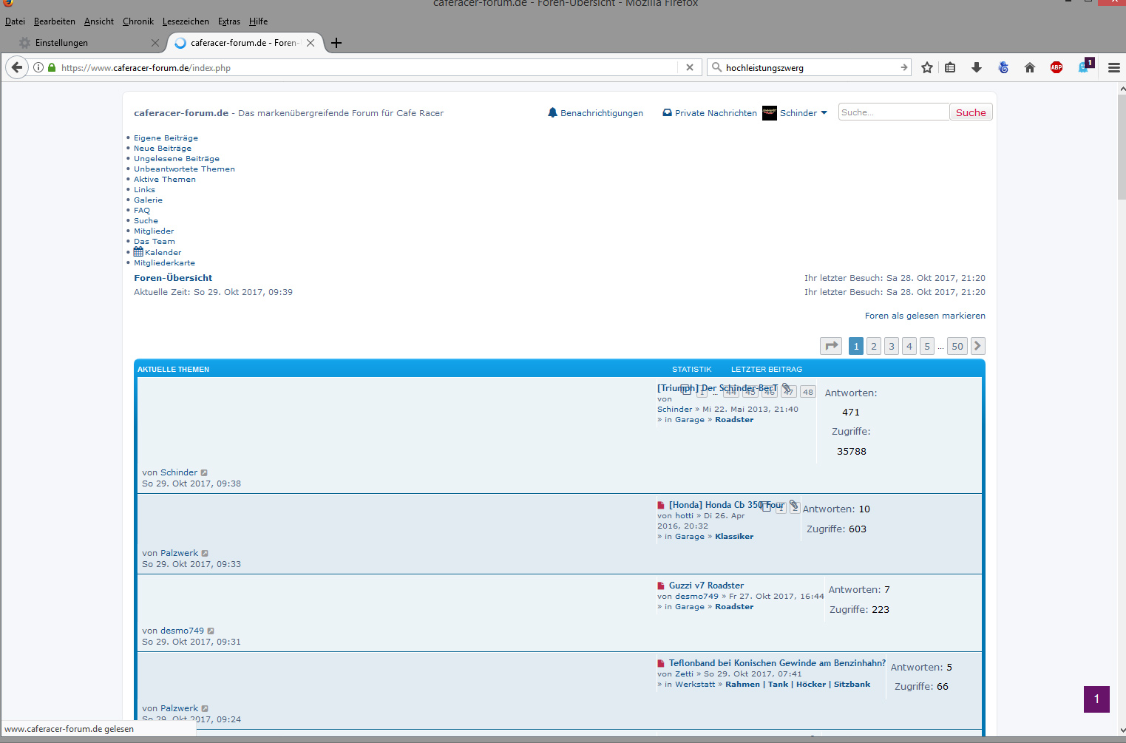Open Bearbeiten menu
1126x743 pixels.
(55, 21)
